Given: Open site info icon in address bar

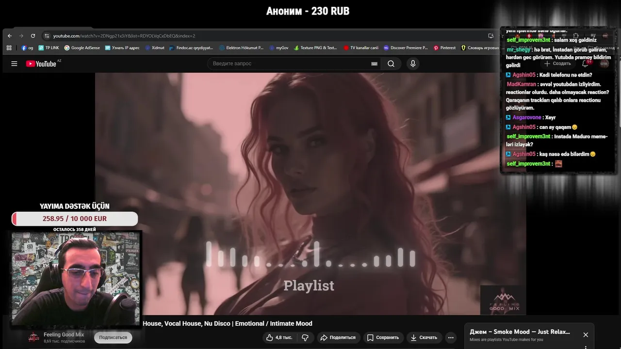Looking at the screenshot, I should click(47, 36).
